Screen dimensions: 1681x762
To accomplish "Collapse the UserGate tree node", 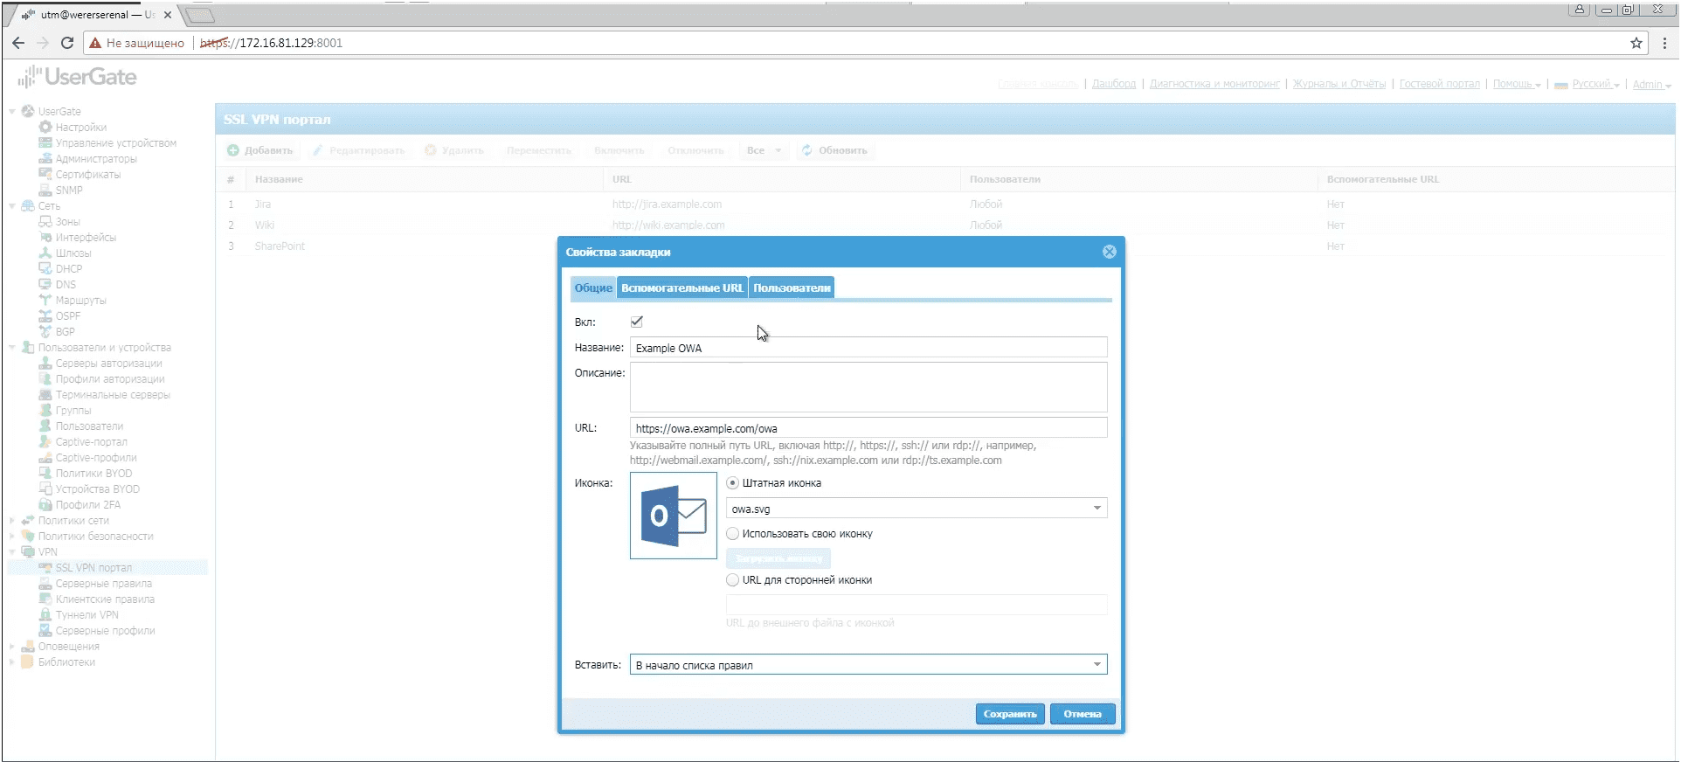I will click(12, 112).
